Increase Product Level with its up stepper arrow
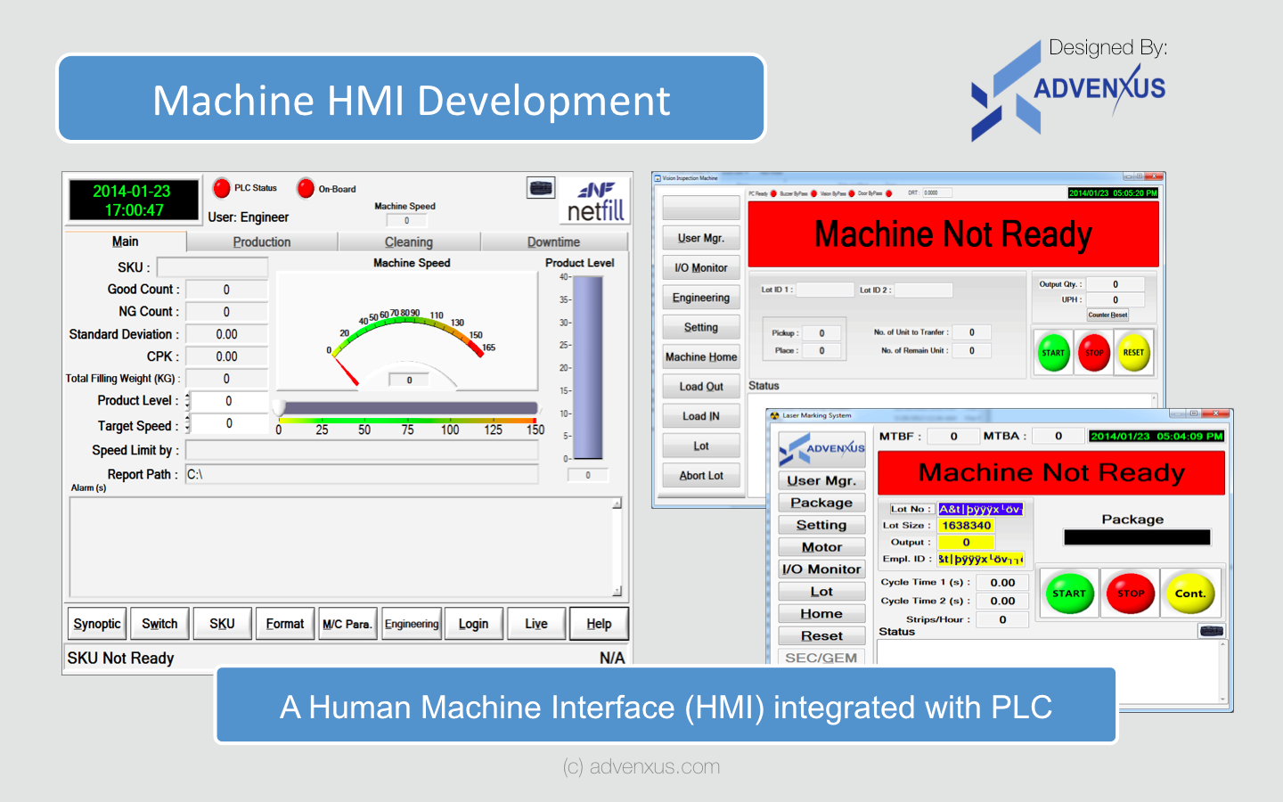The height and width of the screenshot is (802, 1283). coord(188,397)
